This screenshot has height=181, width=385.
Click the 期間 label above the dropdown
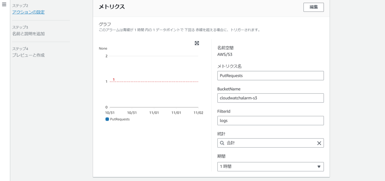tap(221, 157)
